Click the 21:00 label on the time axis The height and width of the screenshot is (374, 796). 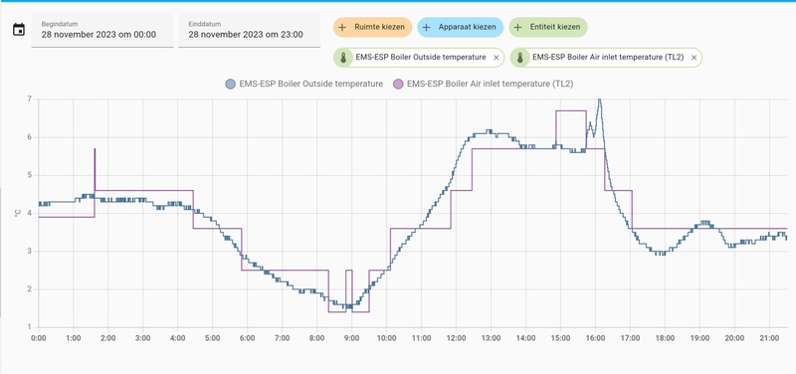(769, 338)
